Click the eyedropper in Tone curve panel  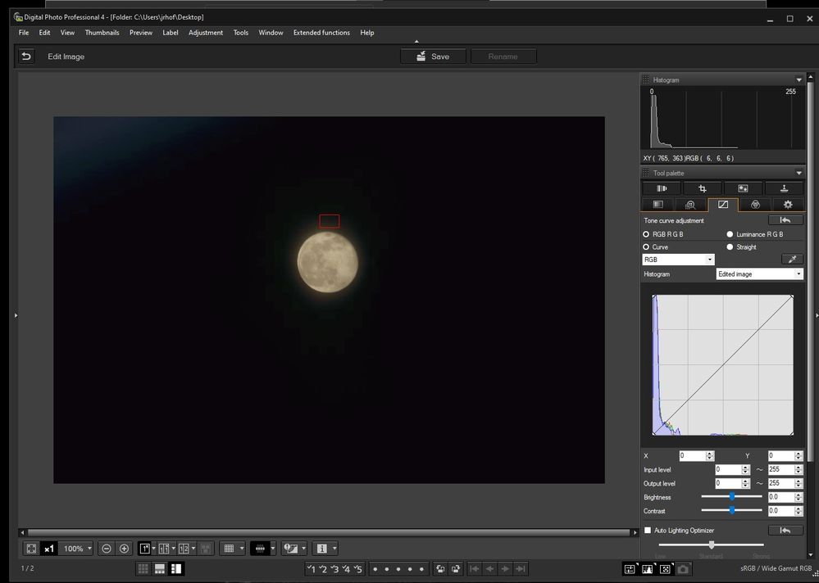(x=791, y=260)
